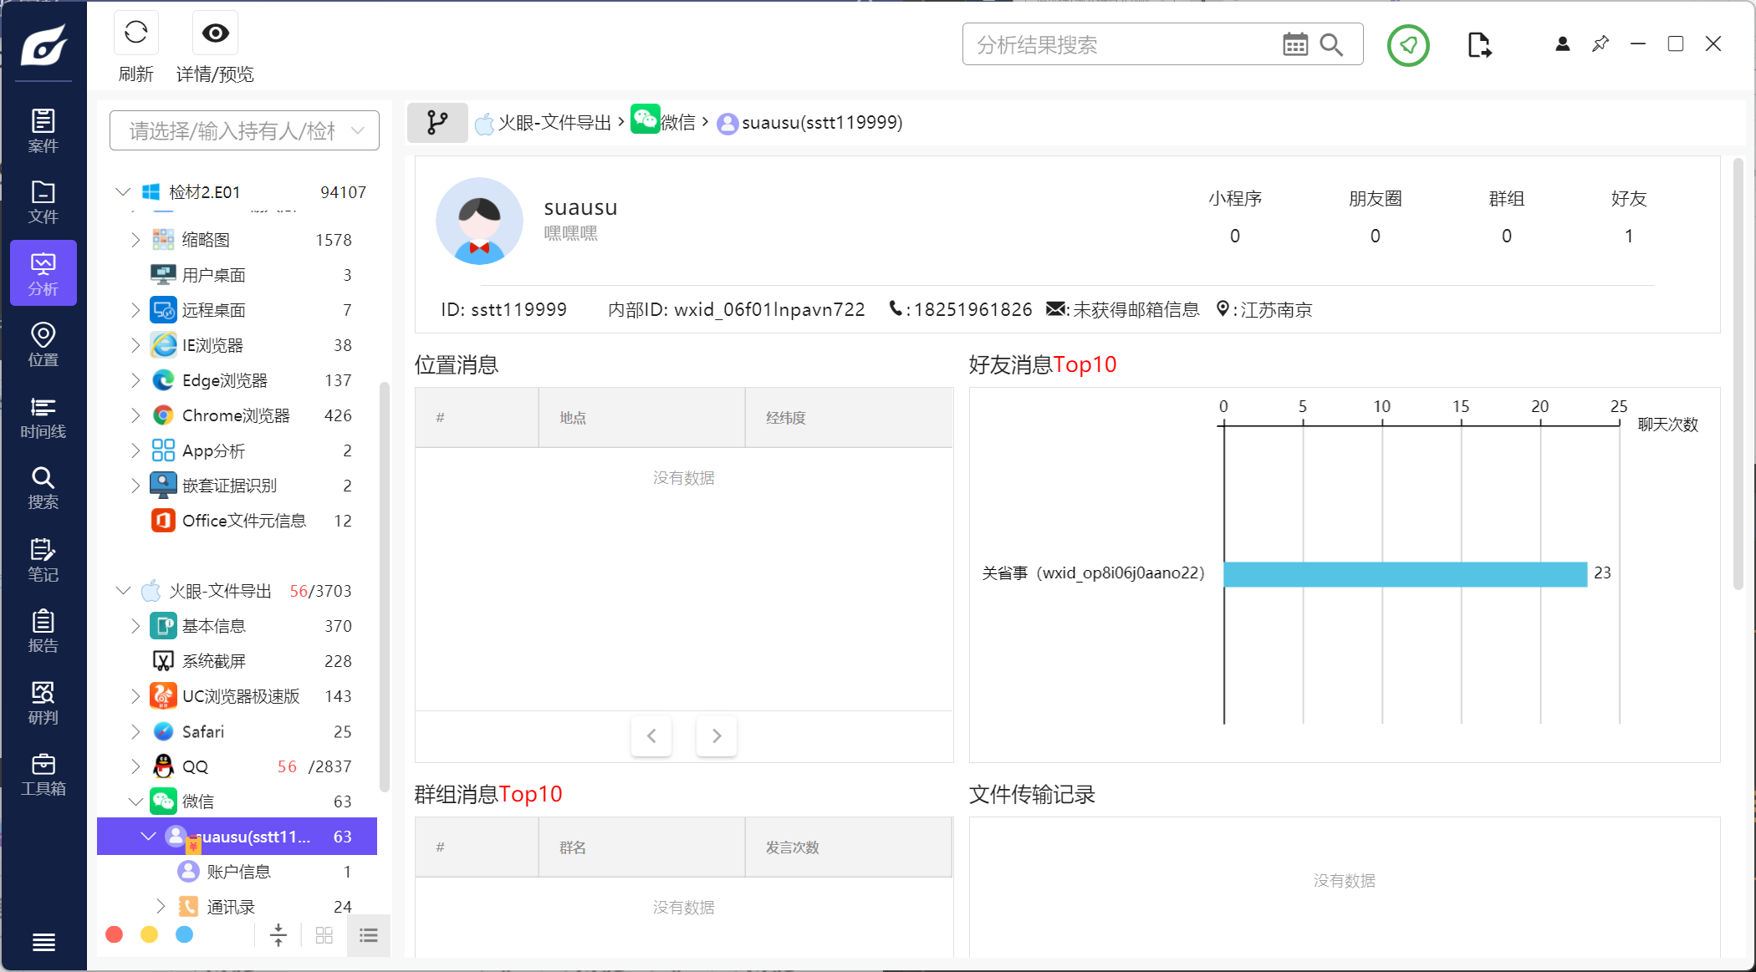Click the calendar icon in search box
This screenshot has width=1756, height=972.
pyautogui.click(x=1294, y=45)
